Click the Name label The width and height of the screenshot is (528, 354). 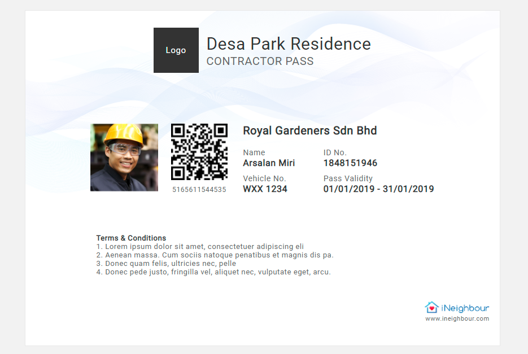tap(254, 152)
